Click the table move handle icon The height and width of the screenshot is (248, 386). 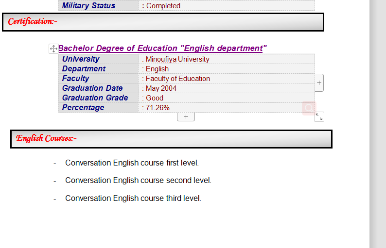(x=53, y=49)
